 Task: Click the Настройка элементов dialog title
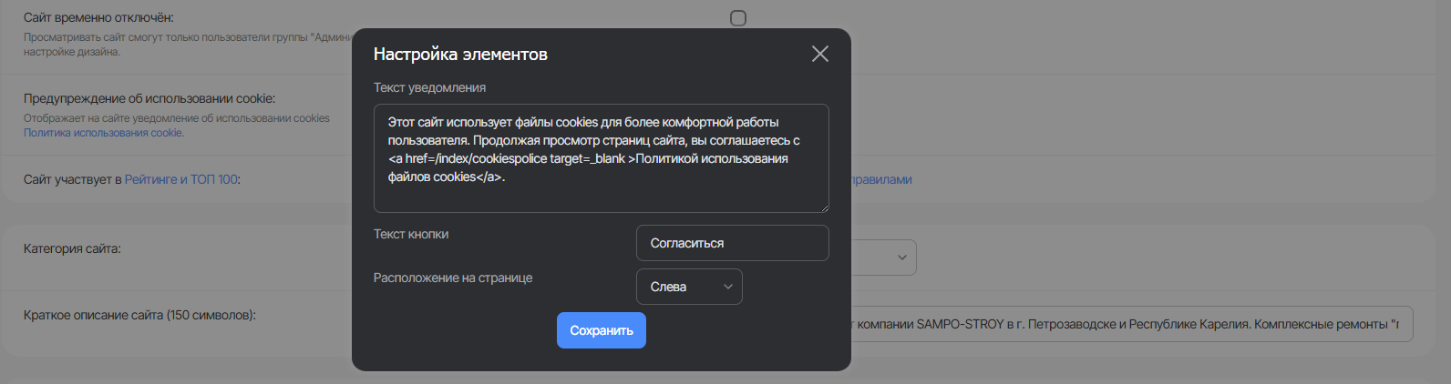pos(460,55)
